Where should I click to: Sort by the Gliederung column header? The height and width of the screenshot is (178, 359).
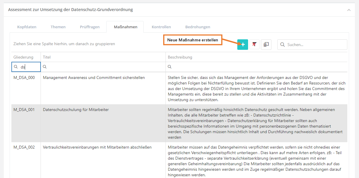coord(23,57)
